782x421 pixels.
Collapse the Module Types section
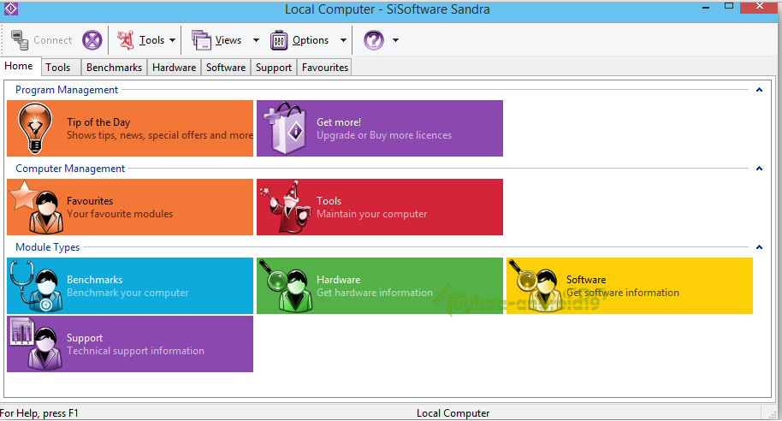[759, 247]
